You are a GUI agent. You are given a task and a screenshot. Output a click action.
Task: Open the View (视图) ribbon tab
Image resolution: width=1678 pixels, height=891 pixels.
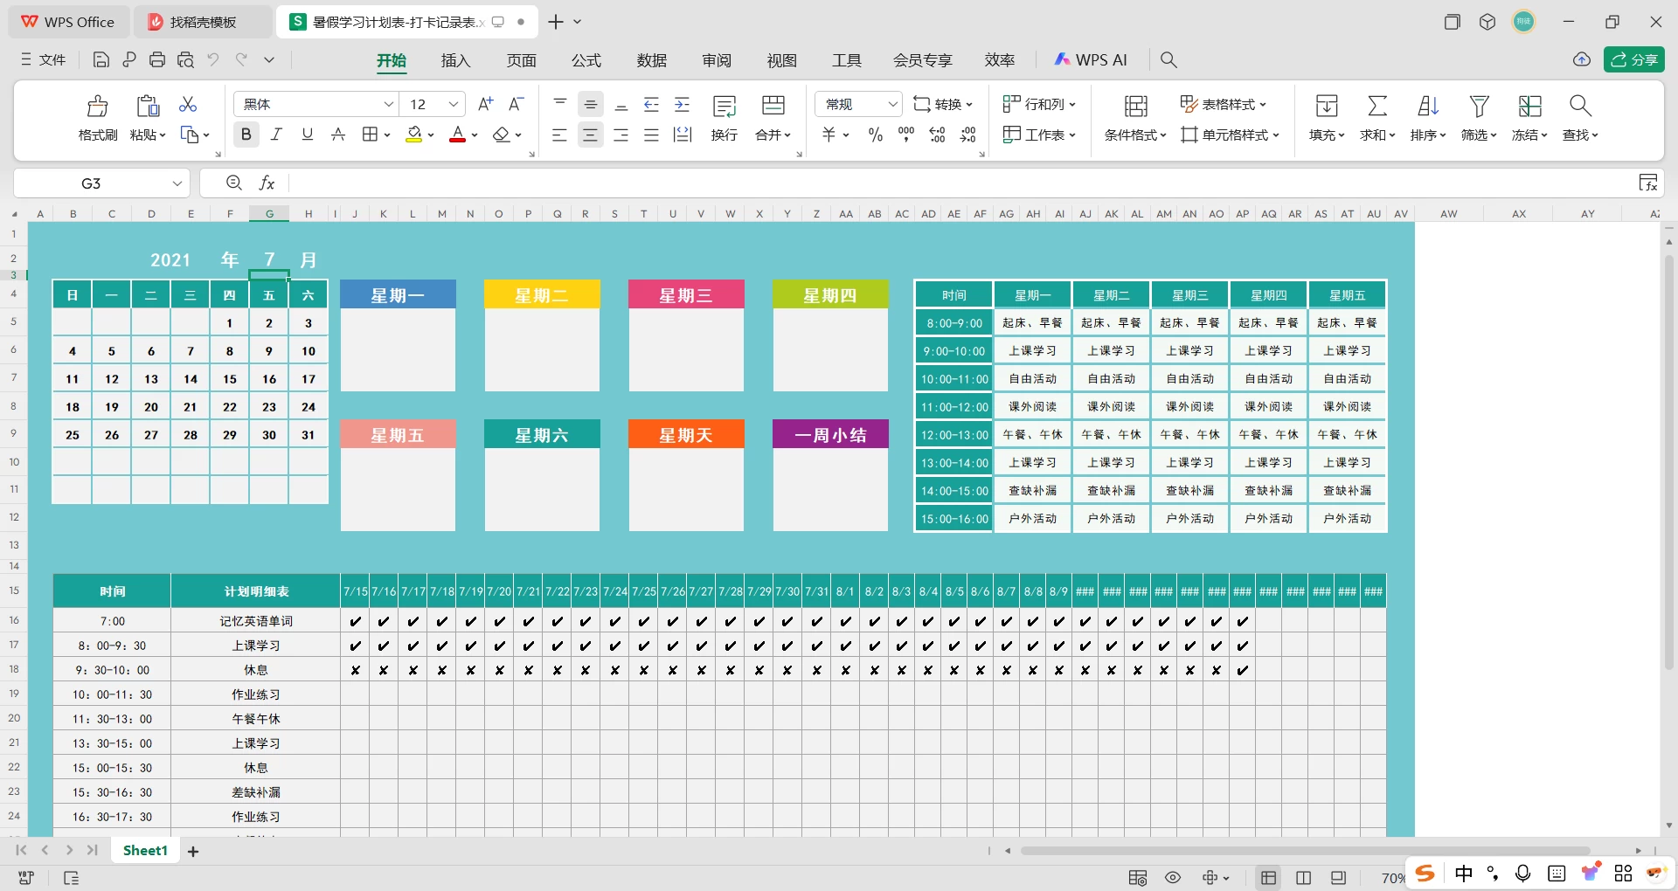pyautogui.click(x=782, y=59)
